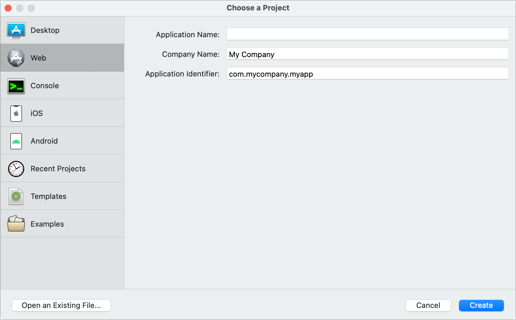Screen dimensions: 516x320
Task: Cancel the project chooser
Action: [x=428, y=305]
